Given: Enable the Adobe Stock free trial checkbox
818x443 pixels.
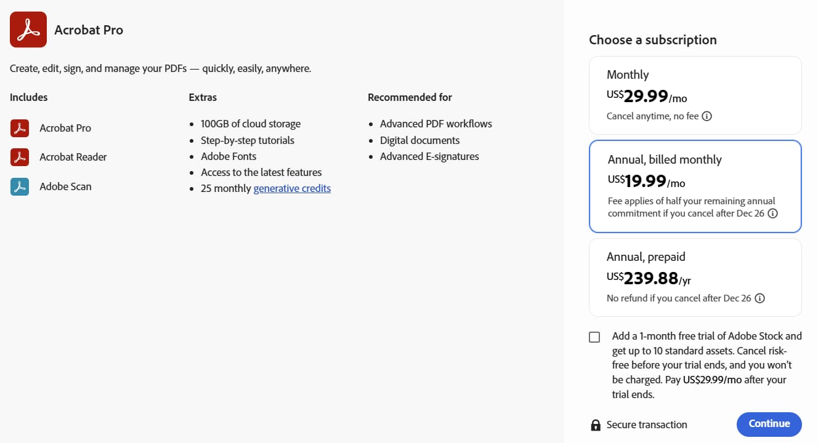Looking at the screenshot, I should click(594, 337).
